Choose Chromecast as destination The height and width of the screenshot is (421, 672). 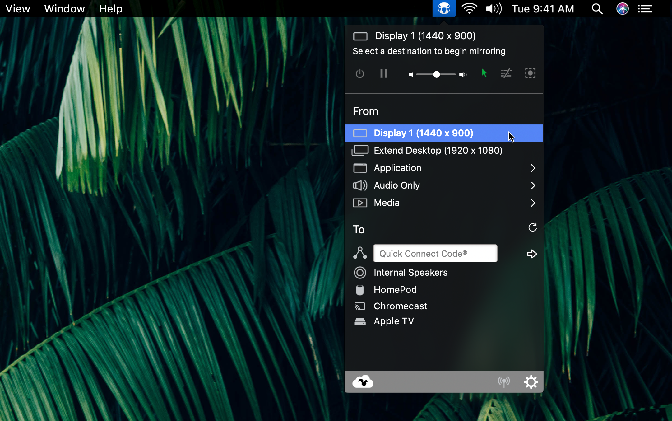tap(400, 306)
